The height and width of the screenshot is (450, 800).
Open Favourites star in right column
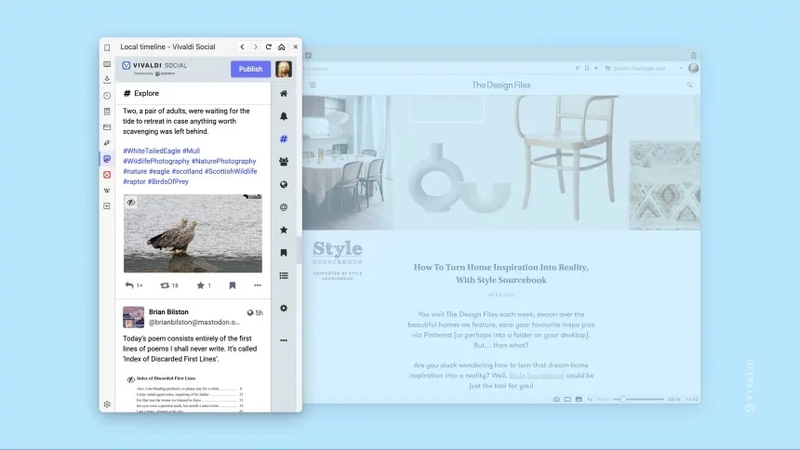point(284,230)
